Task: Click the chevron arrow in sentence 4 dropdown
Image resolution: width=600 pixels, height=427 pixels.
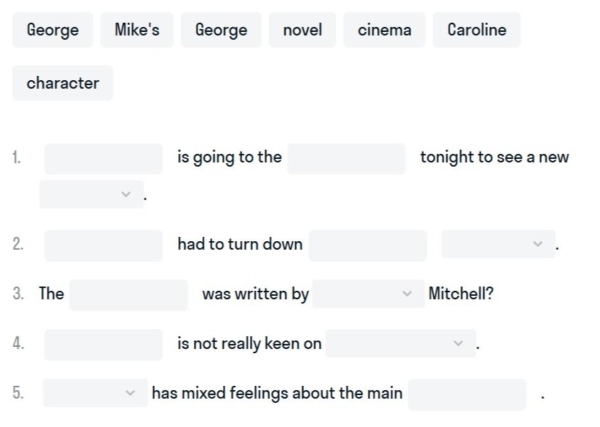Action: tap(458, 343)
